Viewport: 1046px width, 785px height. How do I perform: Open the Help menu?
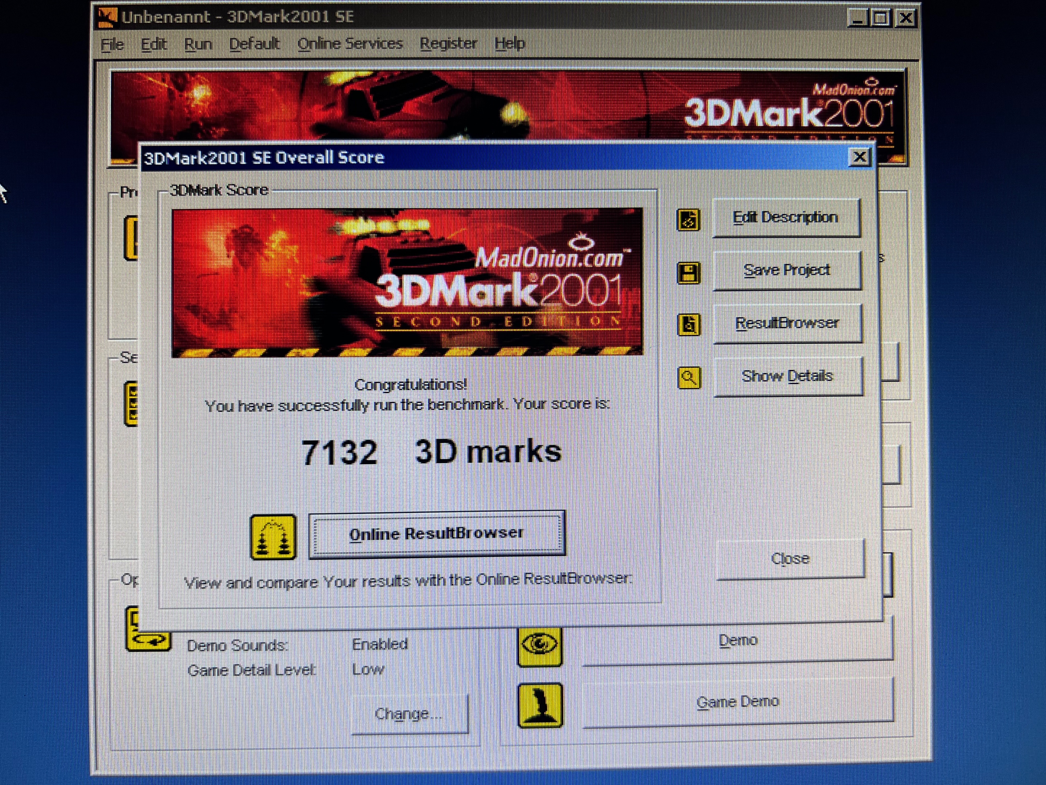[x=509, y=44]
